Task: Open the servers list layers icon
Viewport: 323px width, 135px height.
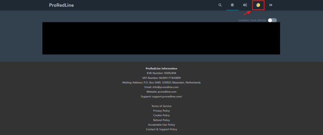Action: pos(232,5)
